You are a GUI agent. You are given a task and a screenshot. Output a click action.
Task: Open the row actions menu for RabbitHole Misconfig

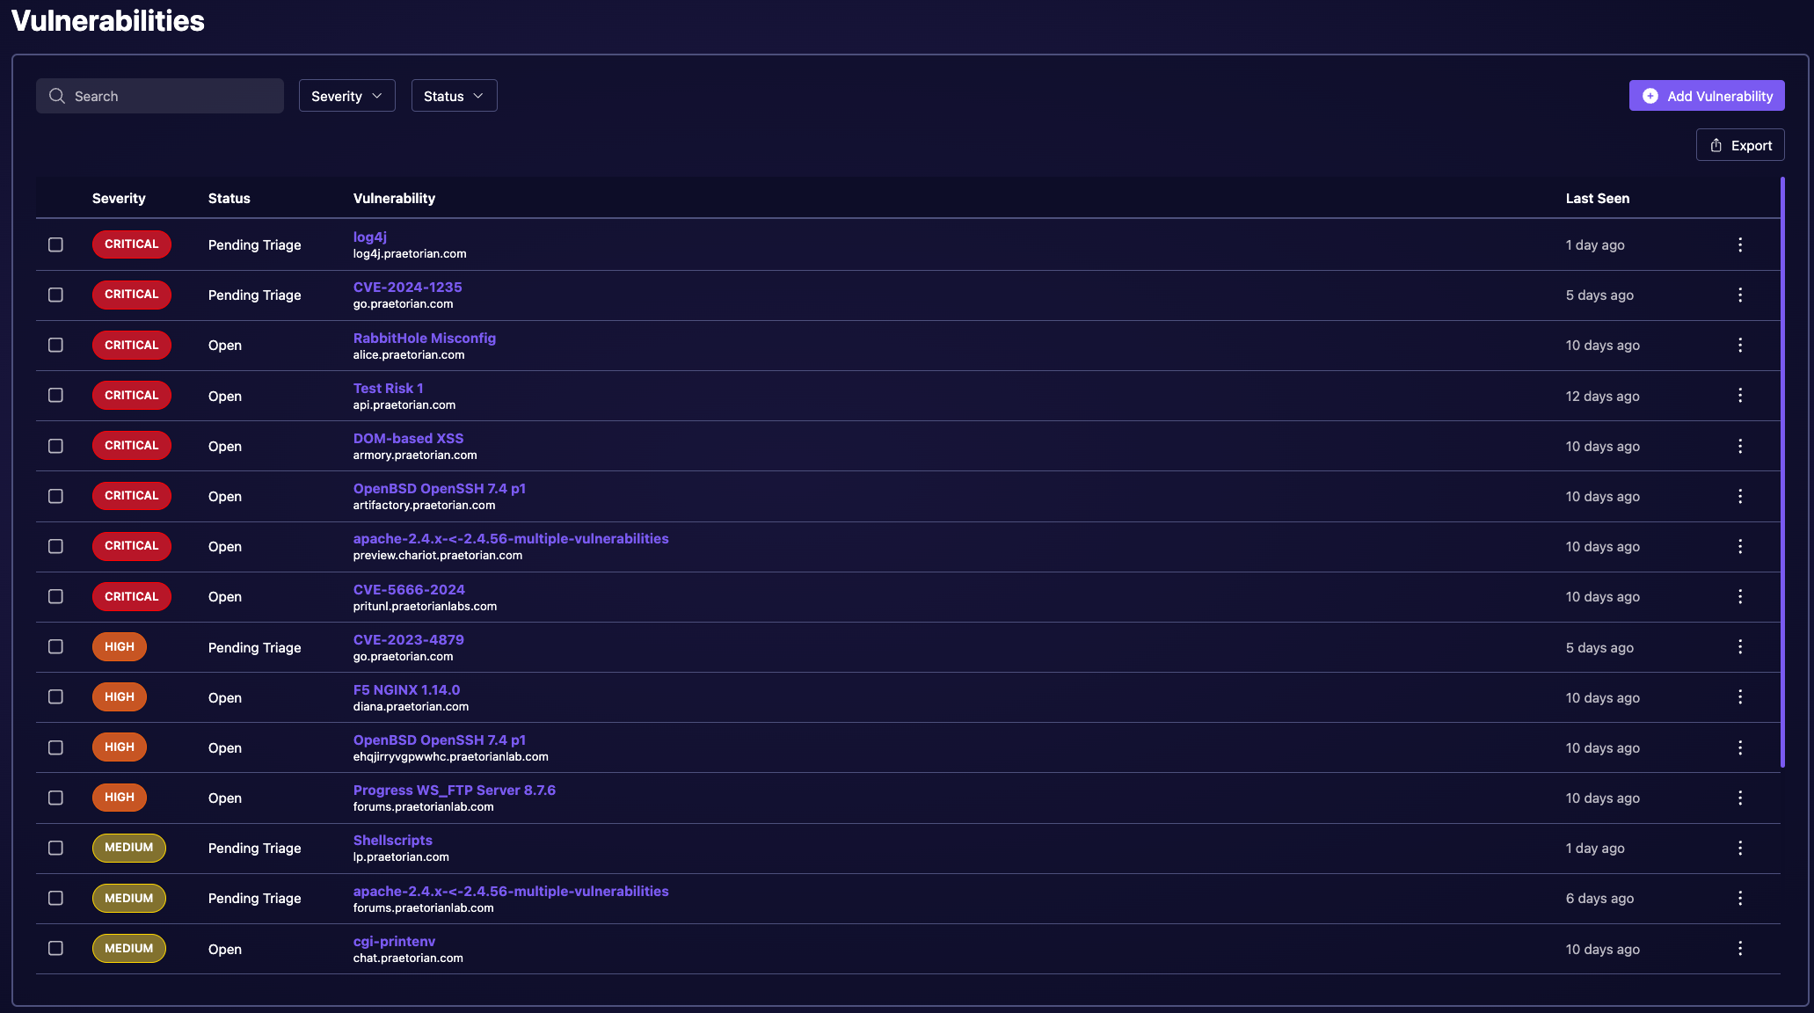coord(1739,345)
